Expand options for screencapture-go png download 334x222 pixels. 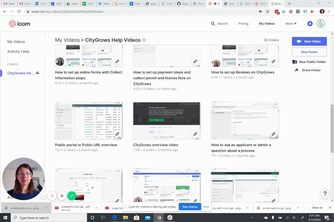tap(298, 208)
